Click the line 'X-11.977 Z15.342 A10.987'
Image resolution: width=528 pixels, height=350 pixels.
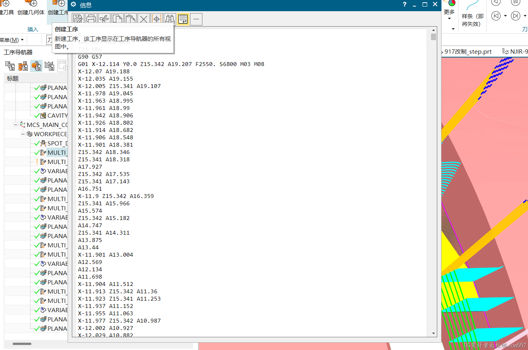[119, 321]
